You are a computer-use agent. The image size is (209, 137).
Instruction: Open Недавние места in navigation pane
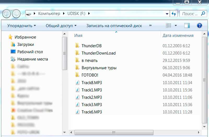pos(33,59)
